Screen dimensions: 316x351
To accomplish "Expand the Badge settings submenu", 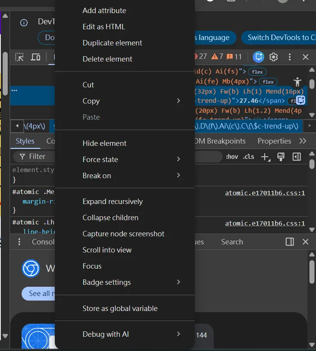I will pyautogui.click(x=125, y=282).
